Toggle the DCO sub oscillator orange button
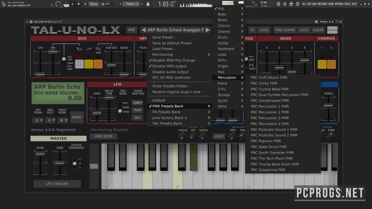This screenshot has height=209, width=372. (x=98, y=64)
